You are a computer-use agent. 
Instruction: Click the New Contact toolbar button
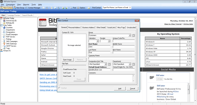point(6,8)
